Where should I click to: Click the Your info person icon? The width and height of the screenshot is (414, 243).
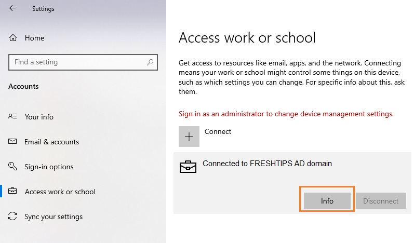point(12,116)
